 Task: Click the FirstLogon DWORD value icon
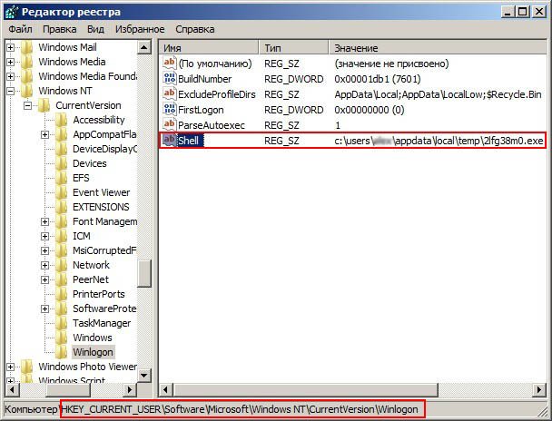click(168, 109)
